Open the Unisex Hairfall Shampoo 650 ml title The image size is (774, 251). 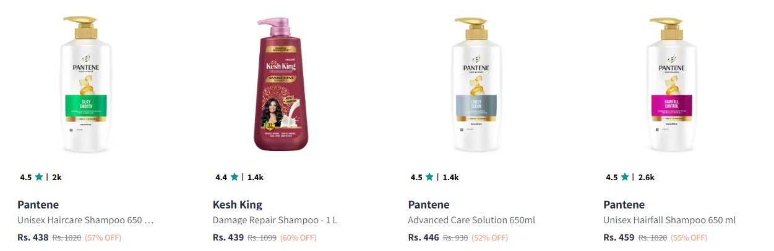(669, 220)
